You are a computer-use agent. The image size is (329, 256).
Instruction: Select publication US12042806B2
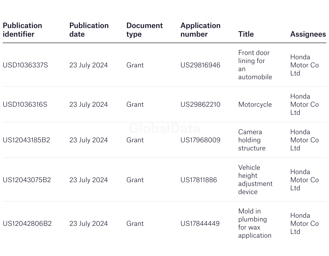pyautogui.click(x=27, y=224)
